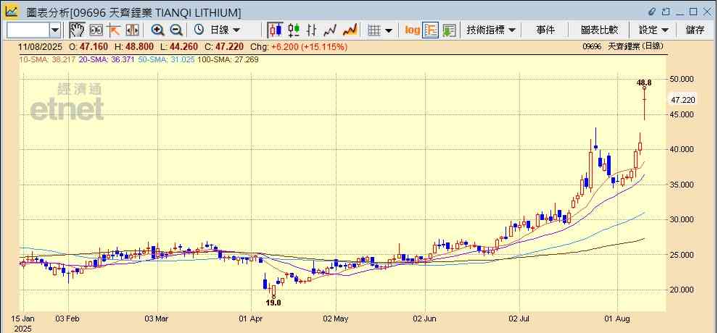Click the 儲存 button
Screen dimensions: 718x333
[x=695, y=30]
